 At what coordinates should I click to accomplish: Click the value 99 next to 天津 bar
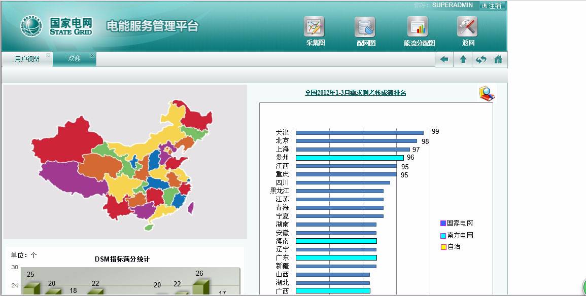tap(435, 131)
